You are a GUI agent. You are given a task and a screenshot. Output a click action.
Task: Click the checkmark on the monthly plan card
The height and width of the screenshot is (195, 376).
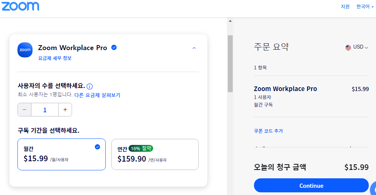[x=97, y=146]
